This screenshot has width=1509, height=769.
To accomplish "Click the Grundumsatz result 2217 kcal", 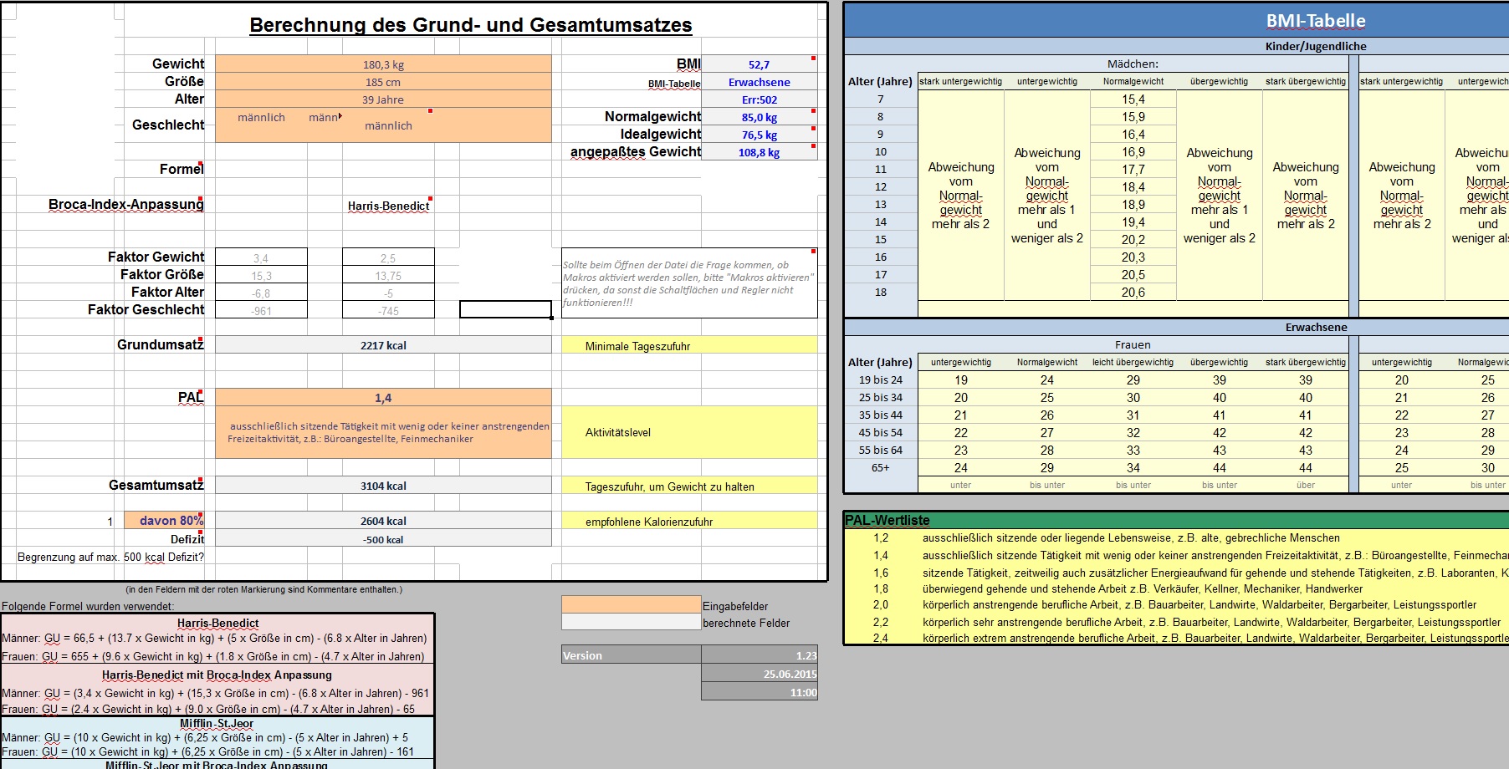I will pyautogui.click(x=383, y=345).
